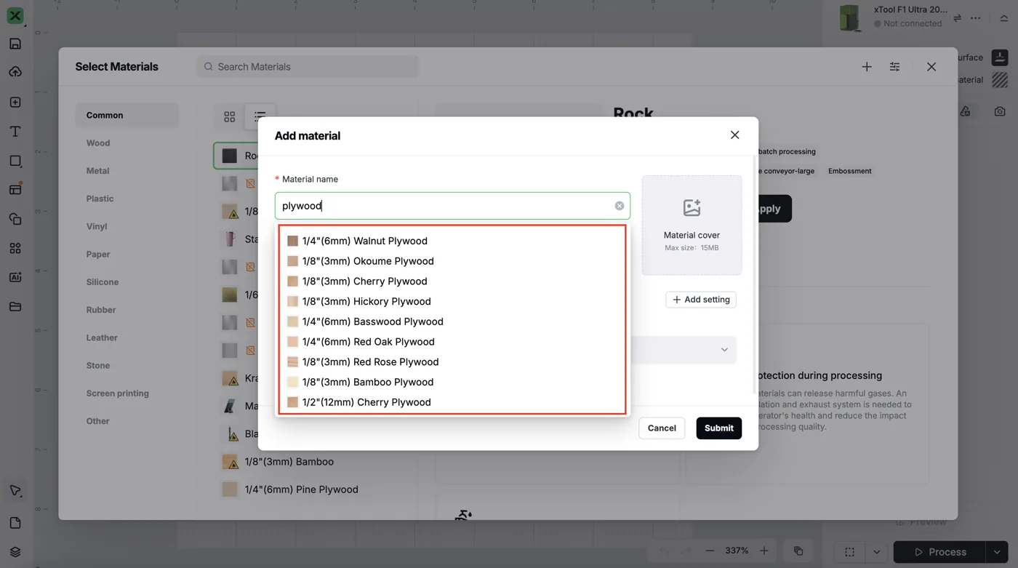Open the layers icon in left sidebar
1018x568 pixels.
pyautogui.click(x=15, y=552)
